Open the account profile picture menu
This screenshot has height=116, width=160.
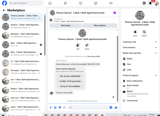point(156,3)
